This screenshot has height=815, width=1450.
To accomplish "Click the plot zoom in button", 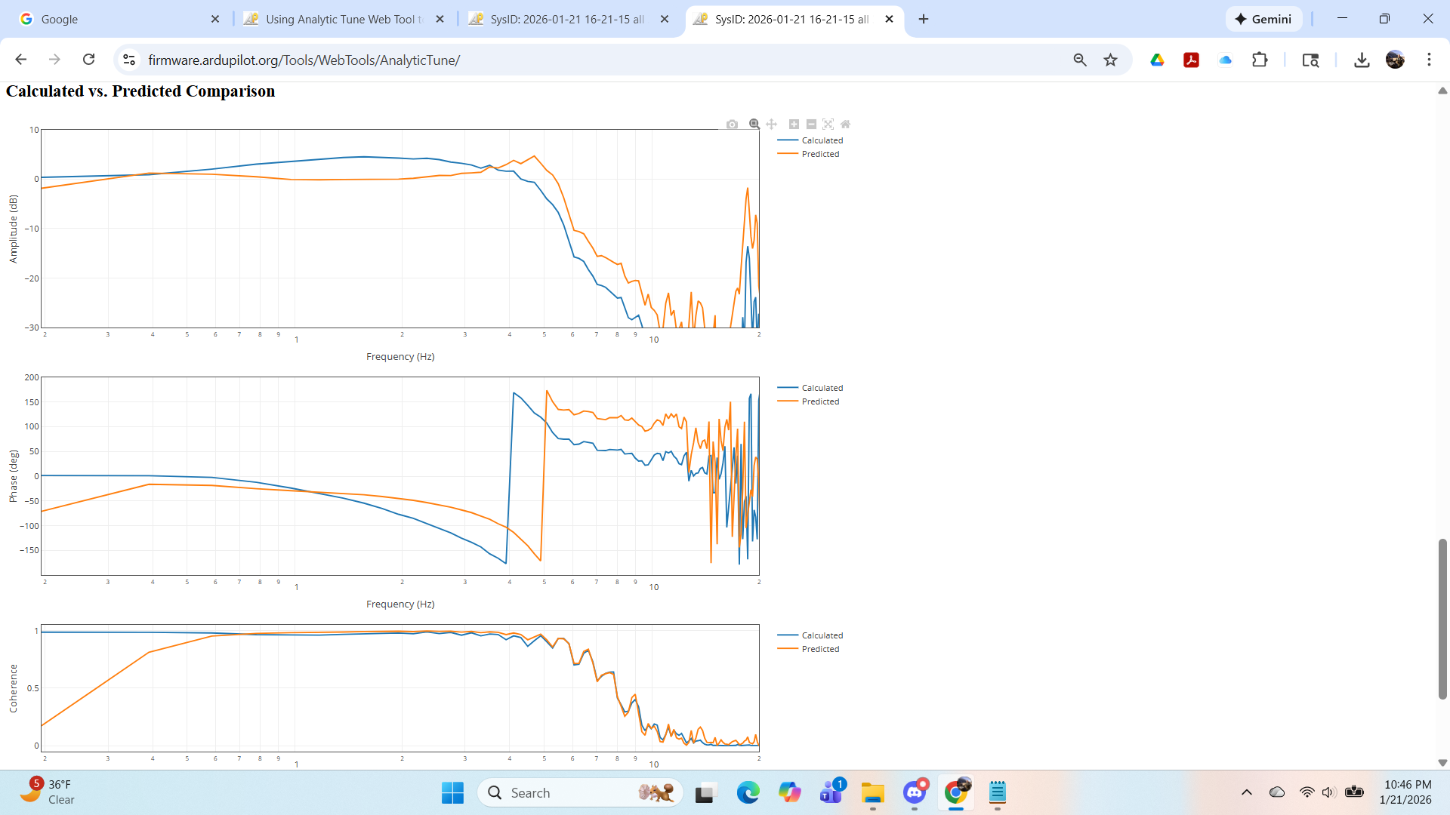I will (794, 125).
